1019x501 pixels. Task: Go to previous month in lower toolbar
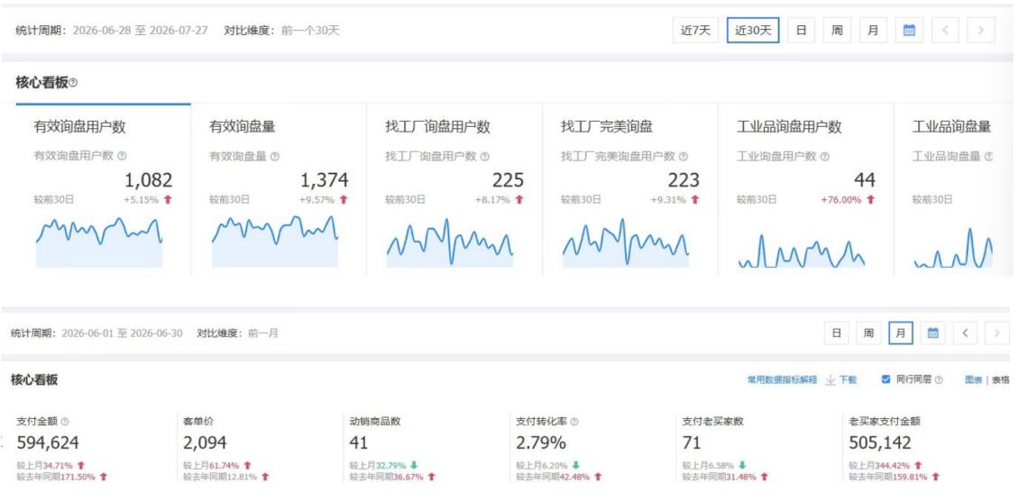click(965, 332)
